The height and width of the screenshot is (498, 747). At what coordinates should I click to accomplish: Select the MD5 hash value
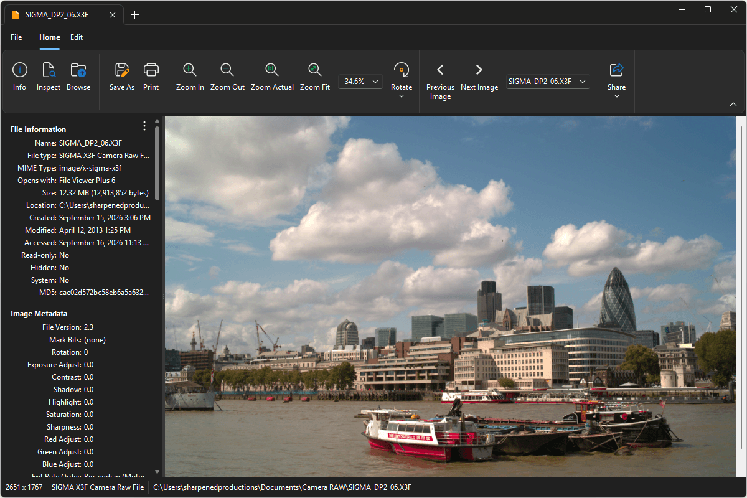point(104,293)
